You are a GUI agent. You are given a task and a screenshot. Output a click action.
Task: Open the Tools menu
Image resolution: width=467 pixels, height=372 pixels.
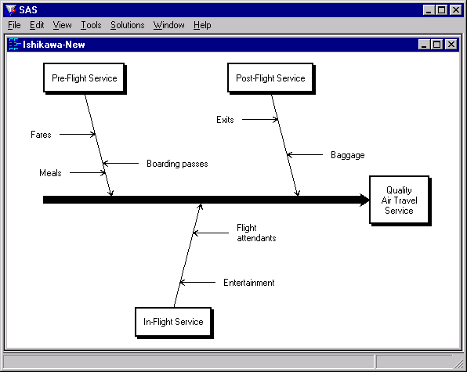point(91,25)
